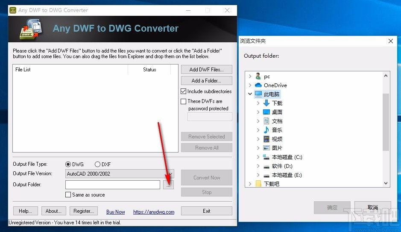The height and width of the screenshot is (232, 401).
Task: Click the DWF password input field
Action: click(210, 117)
